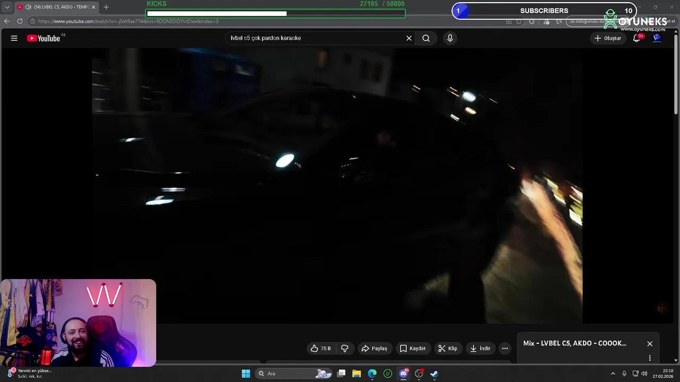The height and width of the screenshot is (382, 680).
Task: Bookmark this page with star icon
Action: (519, 21)
